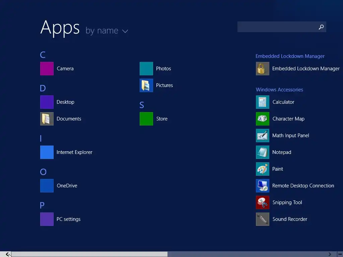Screen dimensions: 343x257
Task: Open the Photos tile icon
Action: point(146,69)
